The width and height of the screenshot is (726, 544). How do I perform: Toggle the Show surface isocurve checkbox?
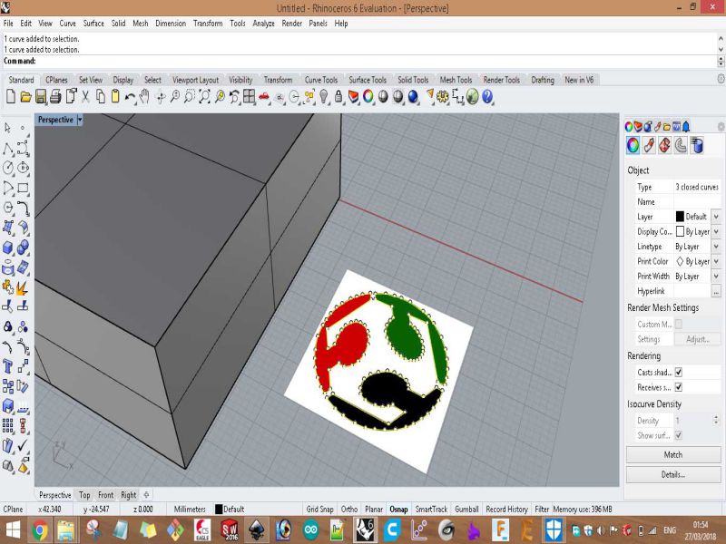click(x=678, y=435)
